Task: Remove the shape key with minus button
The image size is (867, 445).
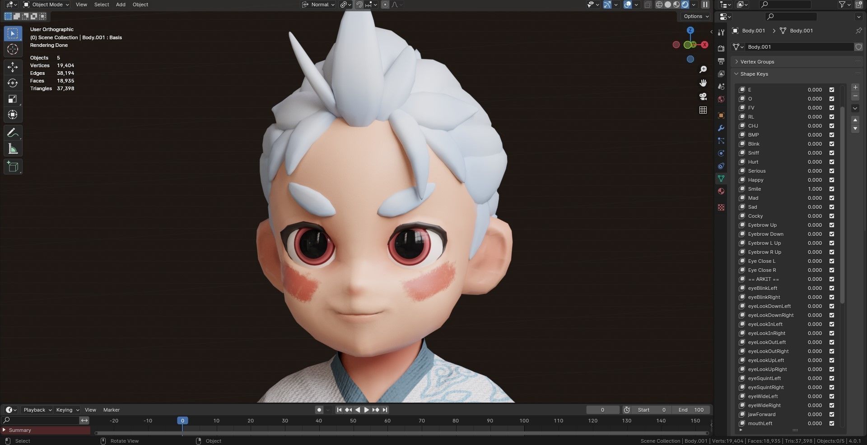Action: pos(855,96)
